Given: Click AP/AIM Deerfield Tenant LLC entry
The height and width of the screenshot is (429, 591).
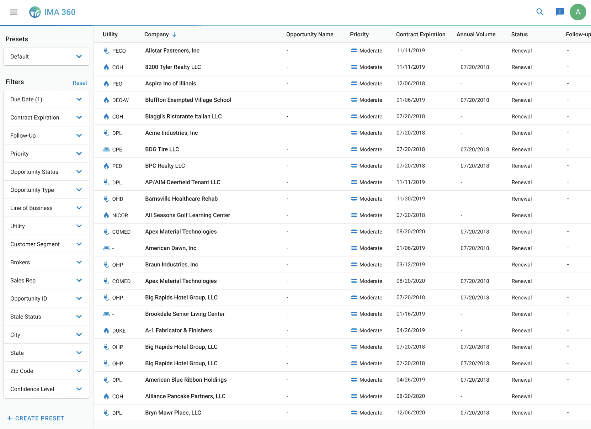Looking at the screenshot, I should (183, 182).
